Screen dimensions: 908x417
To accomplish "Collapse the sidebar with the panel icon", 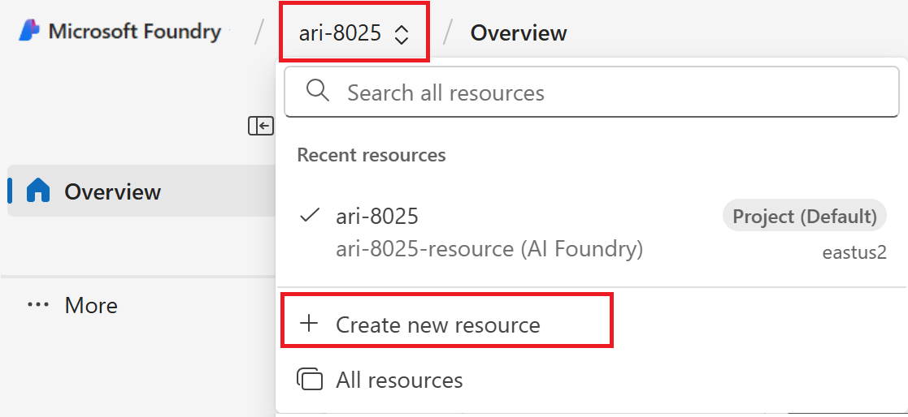I will (x=261, y=125).
